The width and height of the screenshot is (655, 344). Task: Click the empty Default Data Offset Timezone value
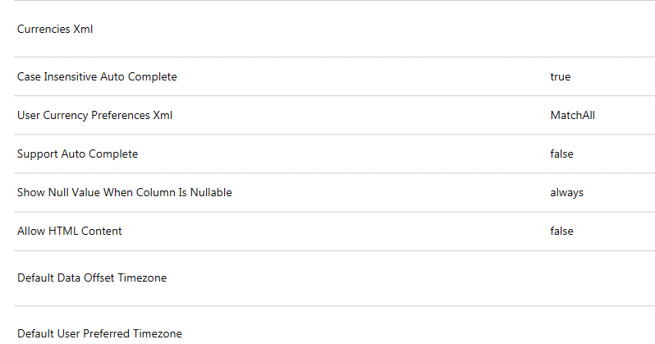click(x=575, y=278)
